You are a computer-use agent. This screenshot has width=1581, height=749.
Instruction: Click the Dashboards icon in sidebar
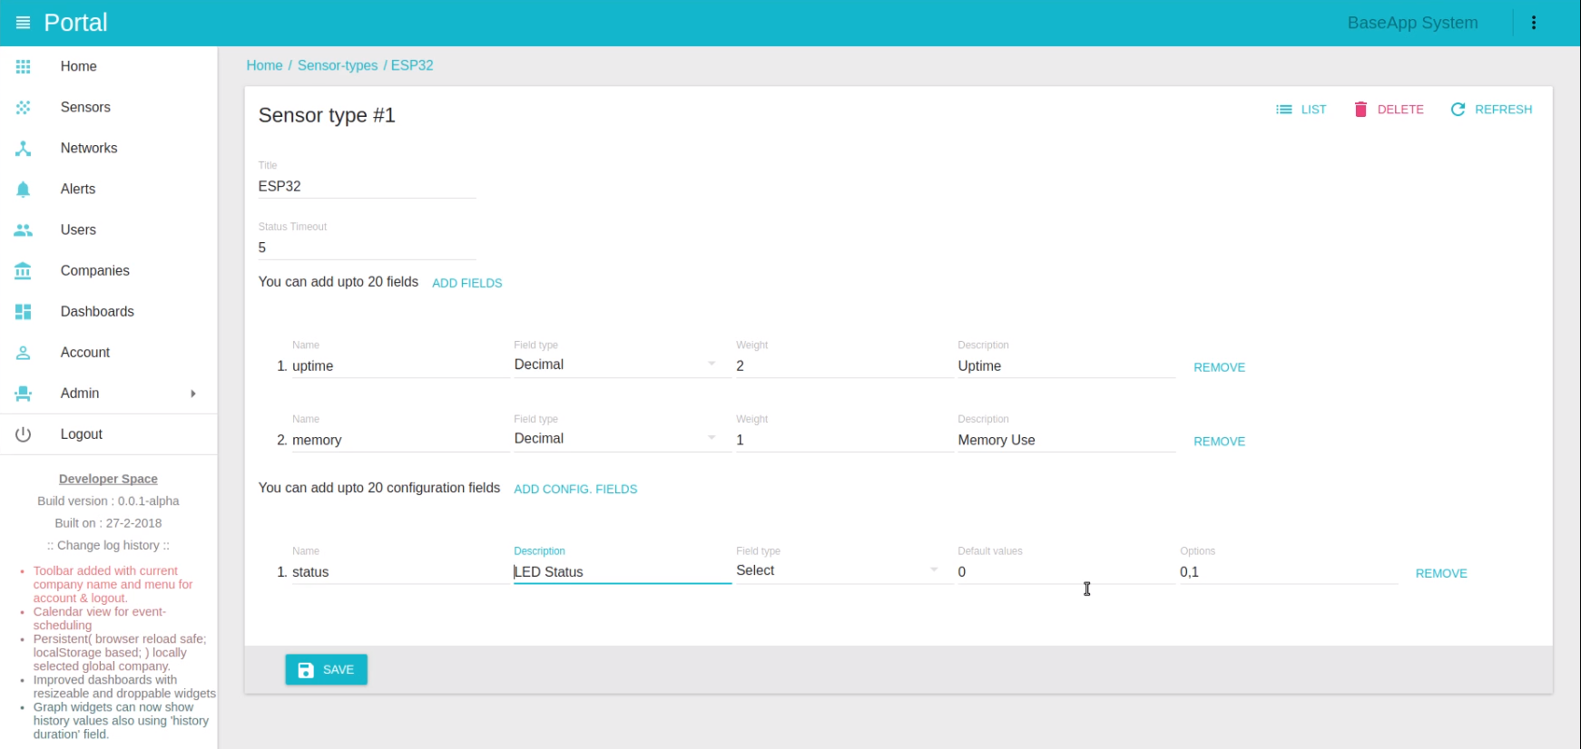[x=23, y=311]
